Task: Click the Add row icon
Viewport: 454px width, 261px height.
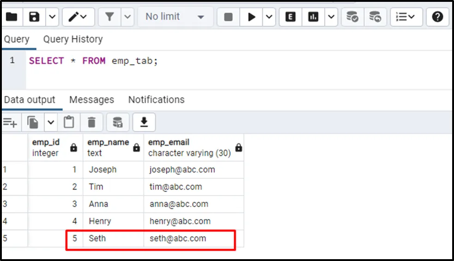Action: (10, 122)
